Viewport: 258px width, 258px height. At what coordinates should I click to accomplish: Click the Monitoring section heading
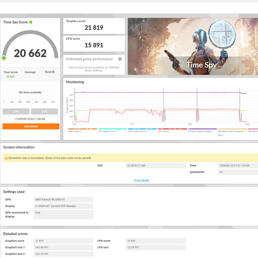coord(75,82)
